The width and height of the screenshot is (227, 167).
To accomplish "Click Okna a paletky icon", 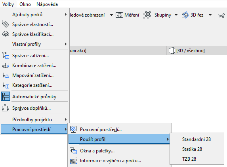I will pos(73,151).
